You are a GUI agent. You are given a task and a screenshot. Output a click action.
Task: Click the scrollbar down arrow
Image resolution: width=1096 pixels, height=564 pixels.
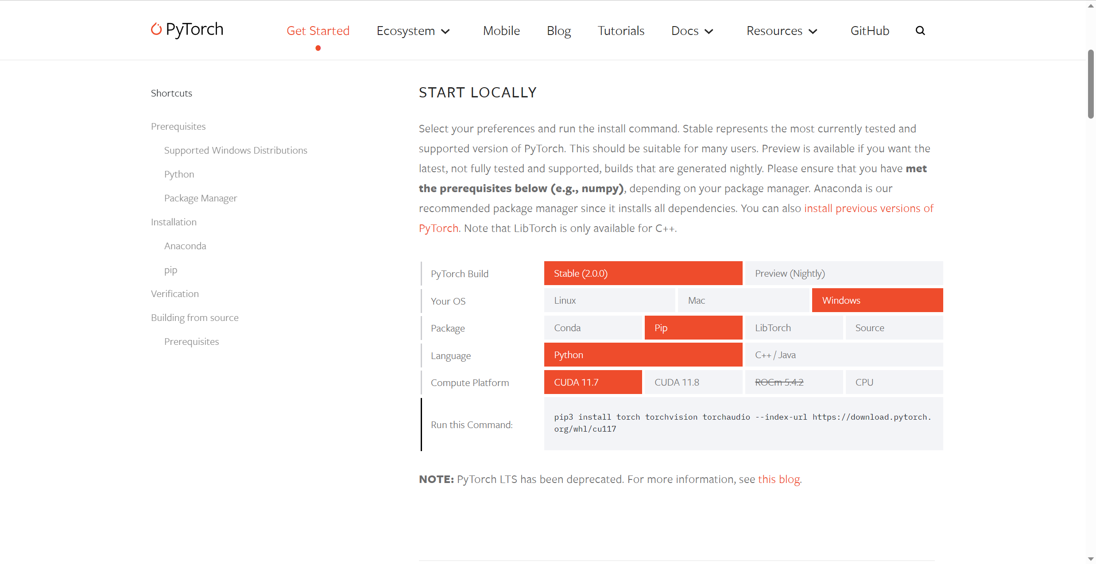(1091, 559)
